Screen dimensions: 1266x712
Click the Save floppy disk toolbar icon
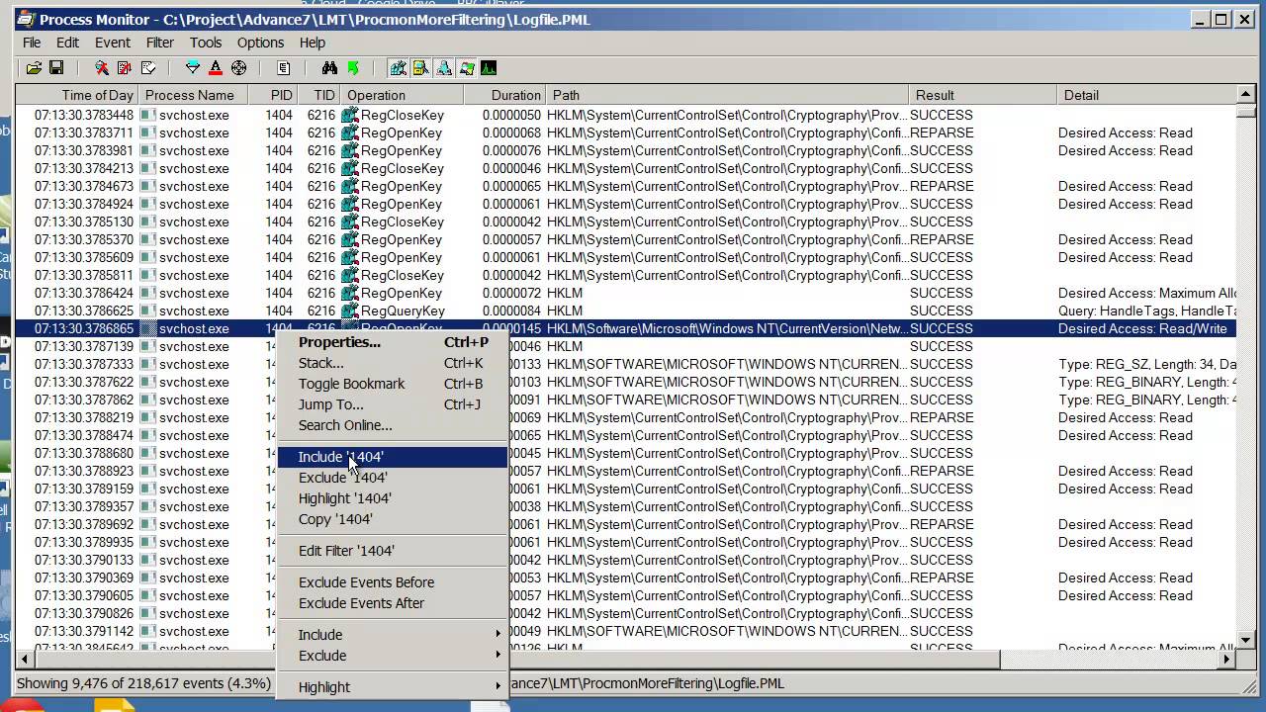tap(56, 68)
